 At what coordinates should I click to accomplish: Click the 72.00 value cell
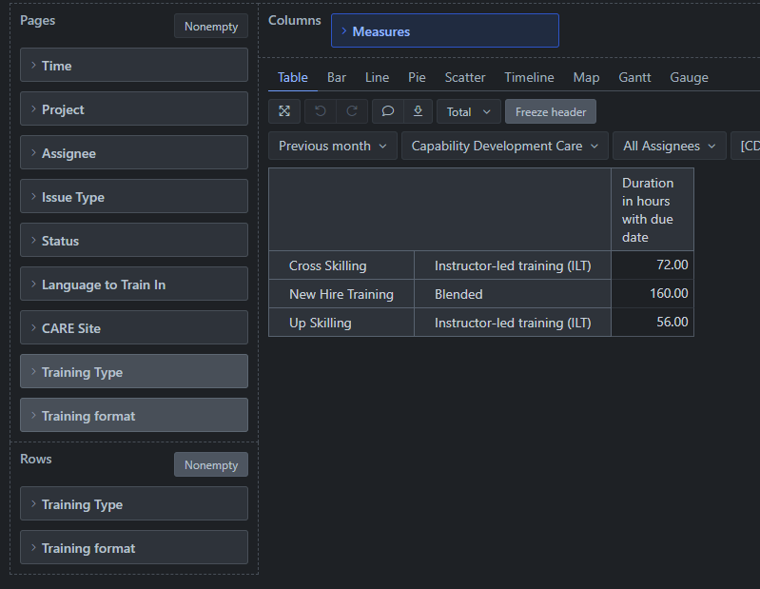tap(653, 265)
